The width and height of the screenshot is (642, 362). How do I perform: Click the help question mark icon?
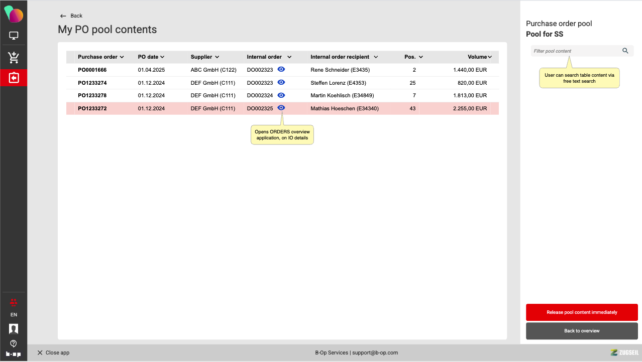[14, 343]
